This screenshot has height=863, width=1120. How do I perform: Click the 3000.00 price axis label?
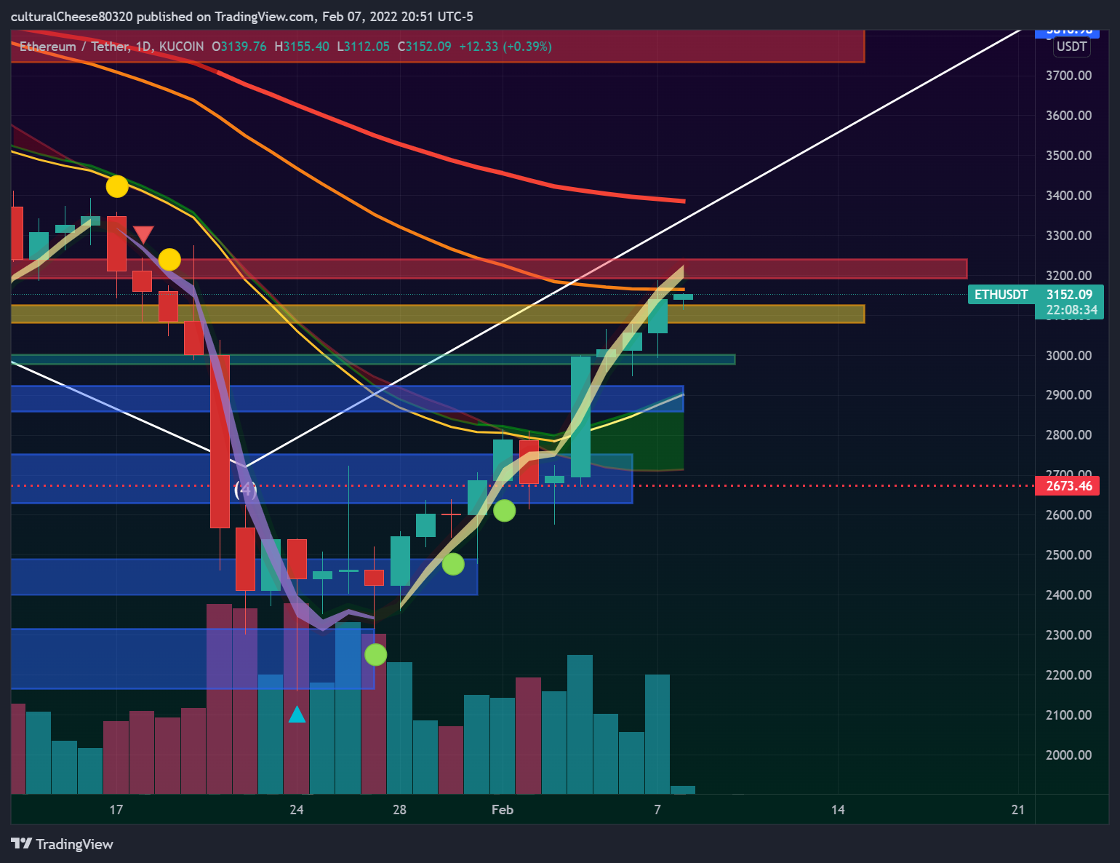[x=1068, y=356]
